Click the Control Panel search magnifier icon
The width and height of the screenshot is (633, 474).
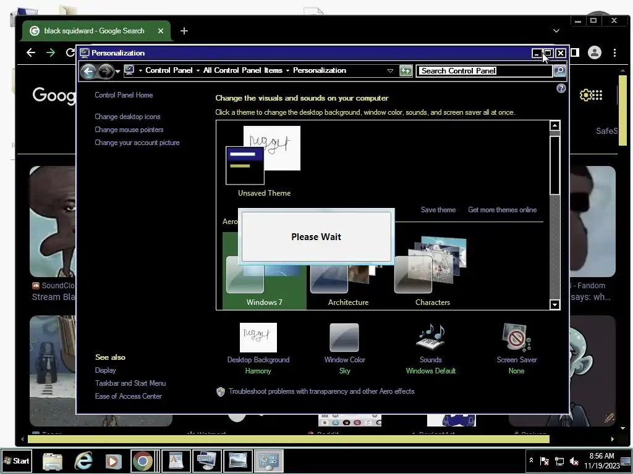point(559,71)
